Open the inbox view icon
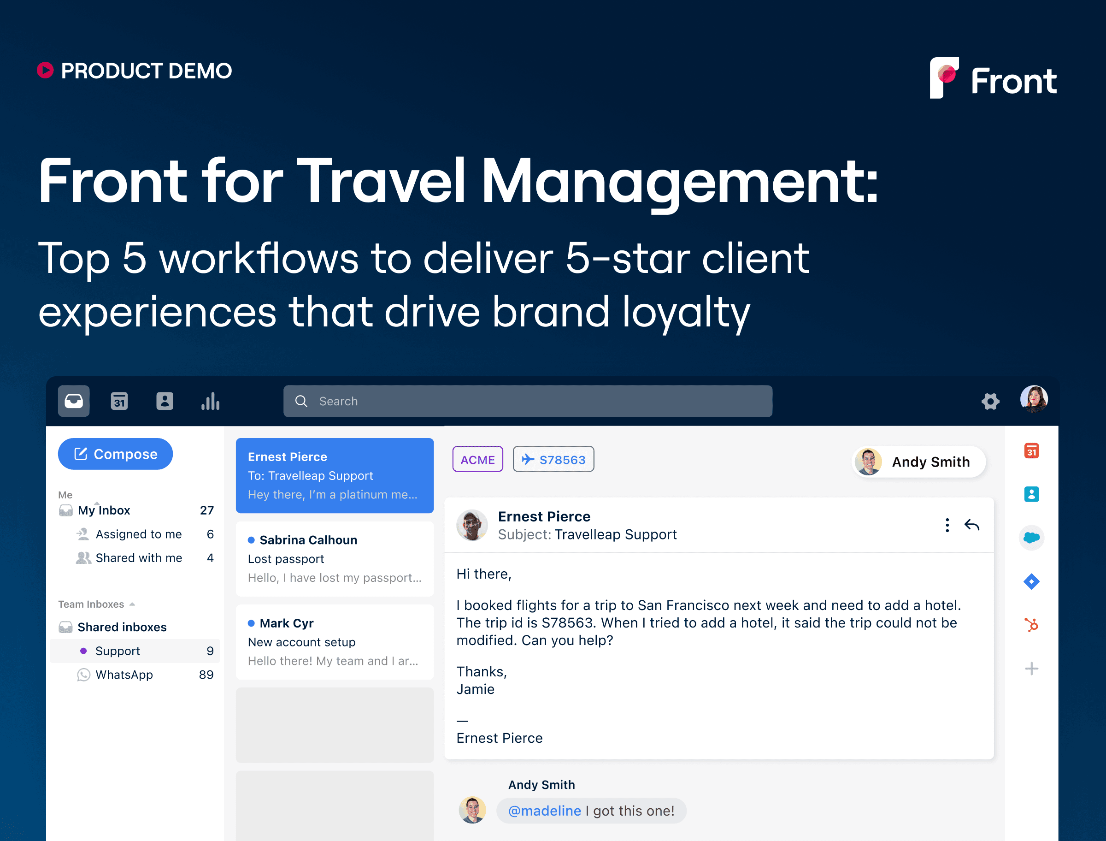 coord(74,401)
